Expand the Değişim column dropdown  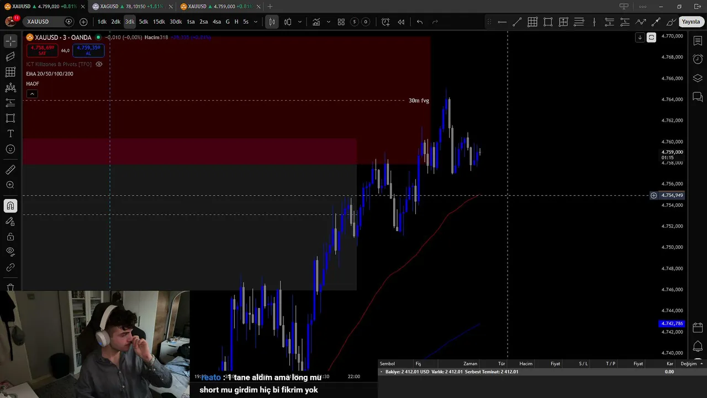[701, 364]
